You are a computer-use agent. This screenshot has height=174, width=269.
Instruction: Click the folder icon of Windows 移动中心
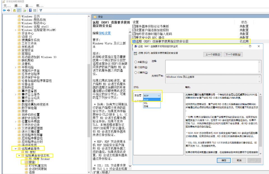click(x=19, y=23)
